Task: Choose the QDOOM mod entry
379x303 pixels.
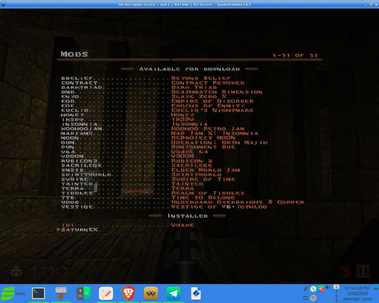Action: pyautogui.click(x=128, y=156)
